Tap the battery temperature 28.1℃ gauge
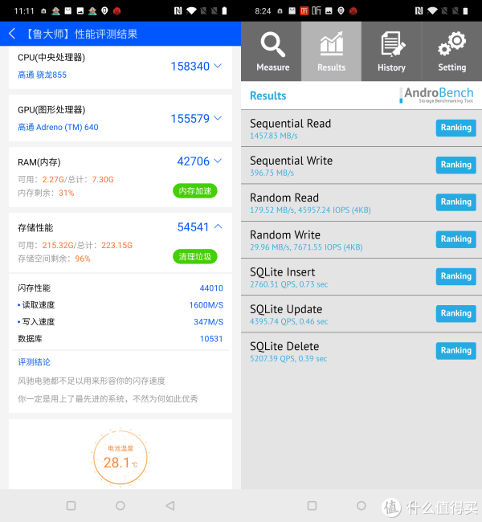 pos(120,458)
